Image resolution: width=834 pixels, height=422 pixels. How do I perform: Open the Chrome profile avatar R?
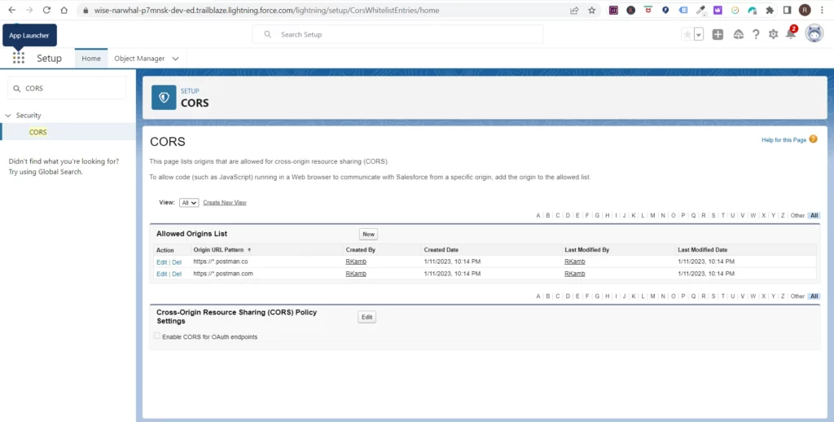805,10
